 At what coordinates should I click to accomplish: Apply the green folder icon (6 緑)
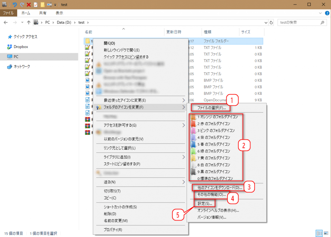click(x=213, y=151)
